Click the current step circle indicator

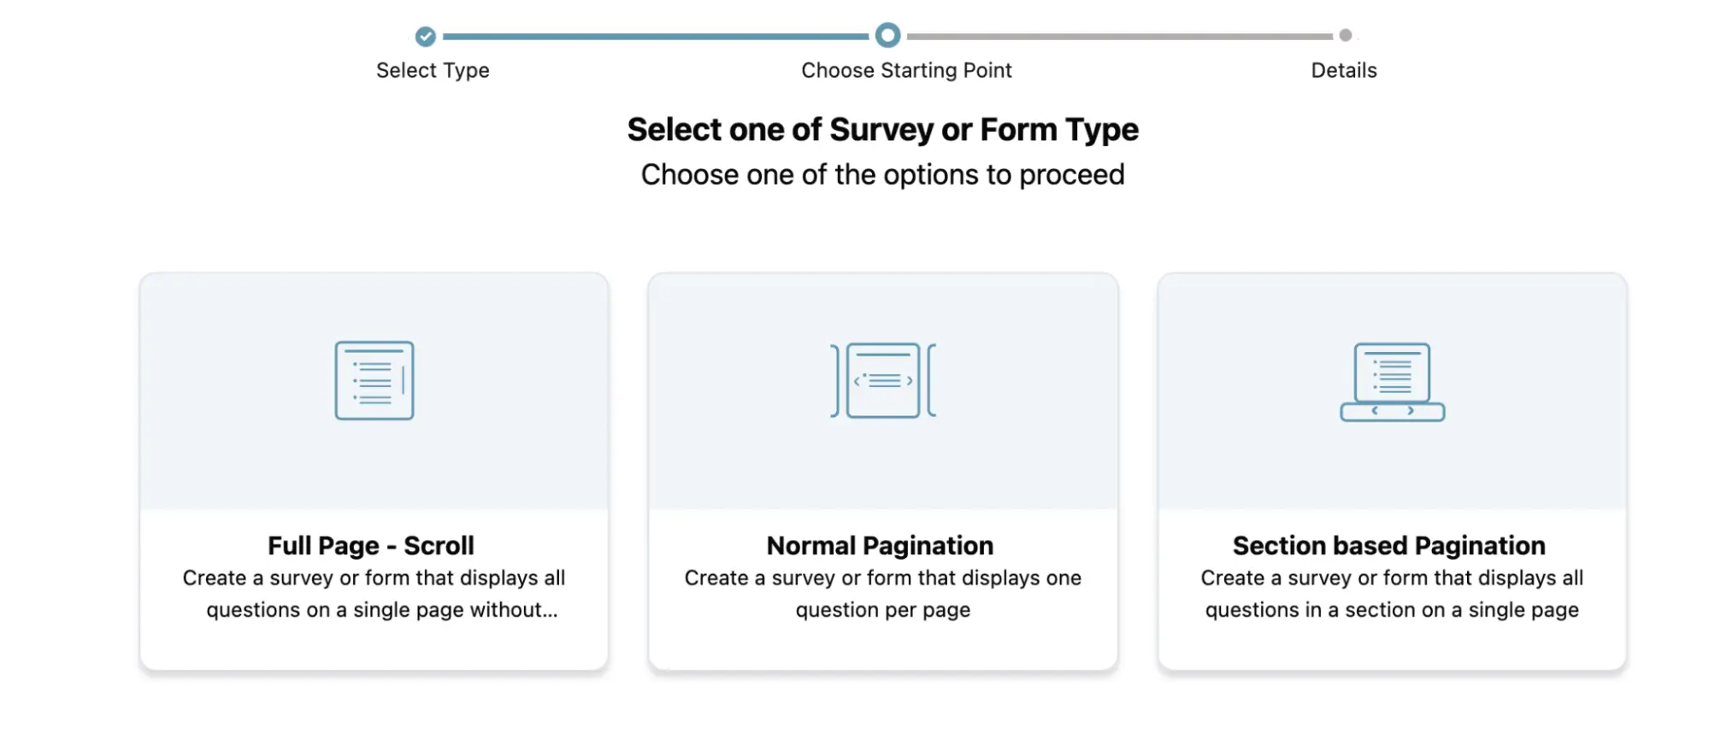pos(888,35)
